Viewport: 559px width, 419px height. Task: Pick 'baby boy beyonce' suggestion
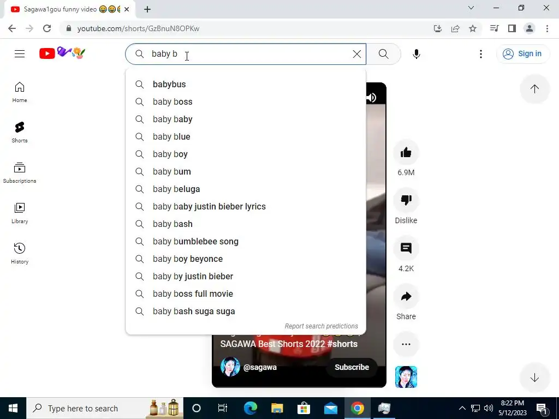pyautogui.click(x=246, y=259)
